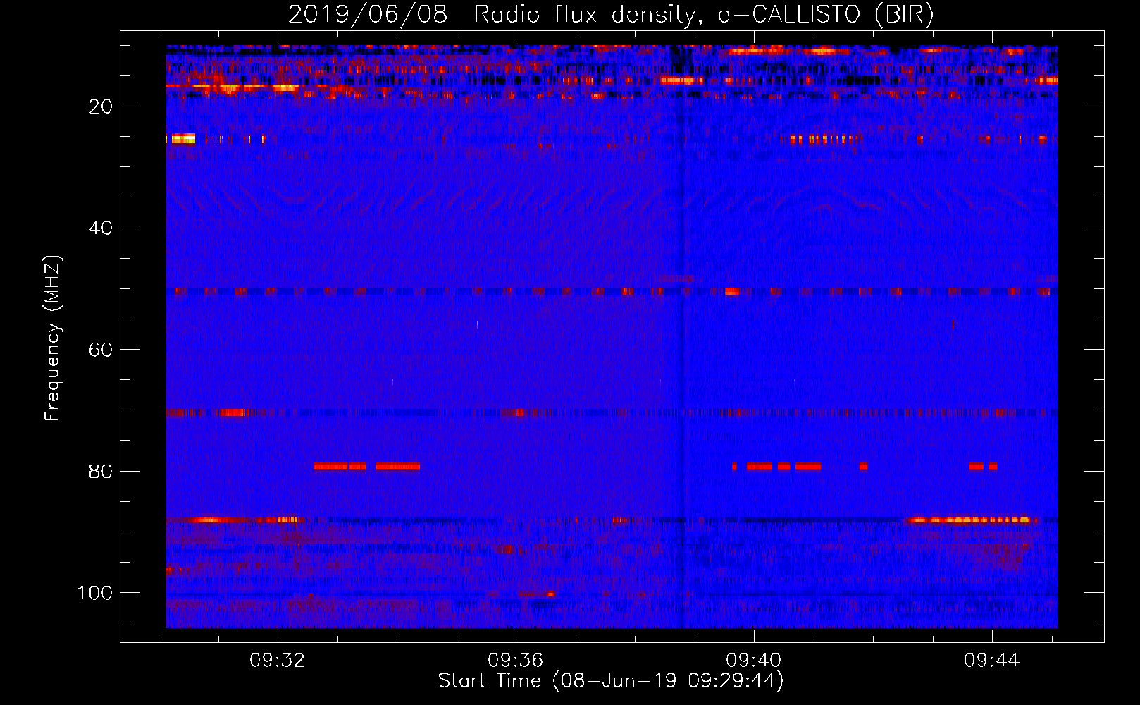The width and height of the screenshot is (1140, 705).
Task: Click the 09:40 time tick label
Action: [754, 660]
